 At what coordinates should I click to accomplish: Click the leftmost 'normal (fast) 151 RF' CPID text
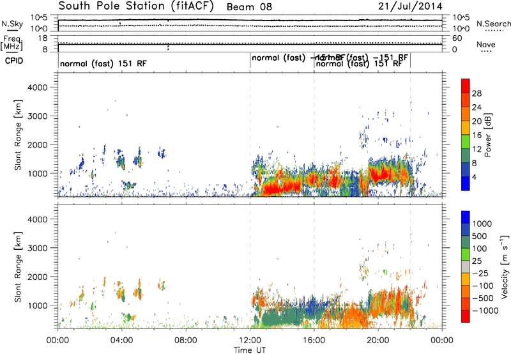coord(103,63)
